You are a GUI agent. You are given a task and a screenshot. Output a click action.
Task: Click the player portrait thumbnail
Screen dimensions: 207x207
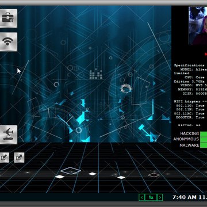coord(198,26)
